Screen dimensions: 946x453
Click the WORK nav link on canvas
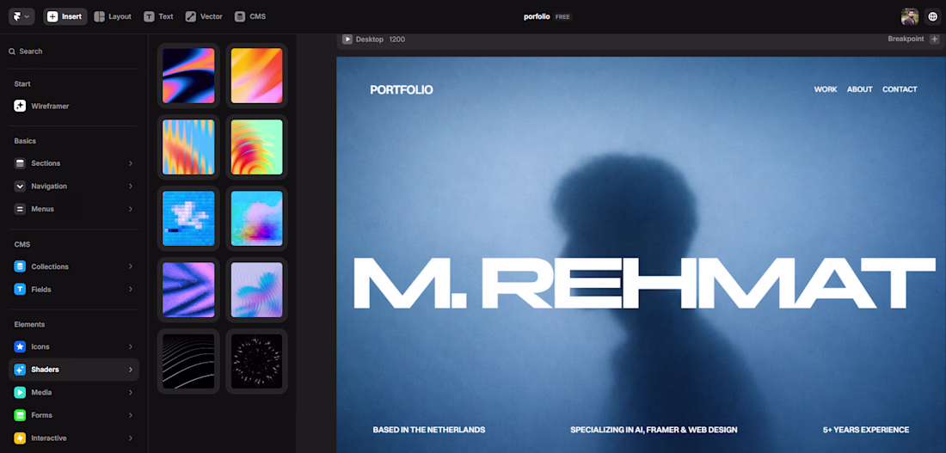pyautogui.click(x=826, y=89)
